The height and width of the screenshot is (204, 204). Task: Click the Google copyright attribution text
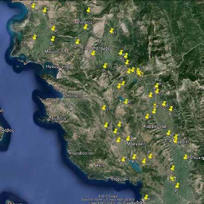click(108, 196)
